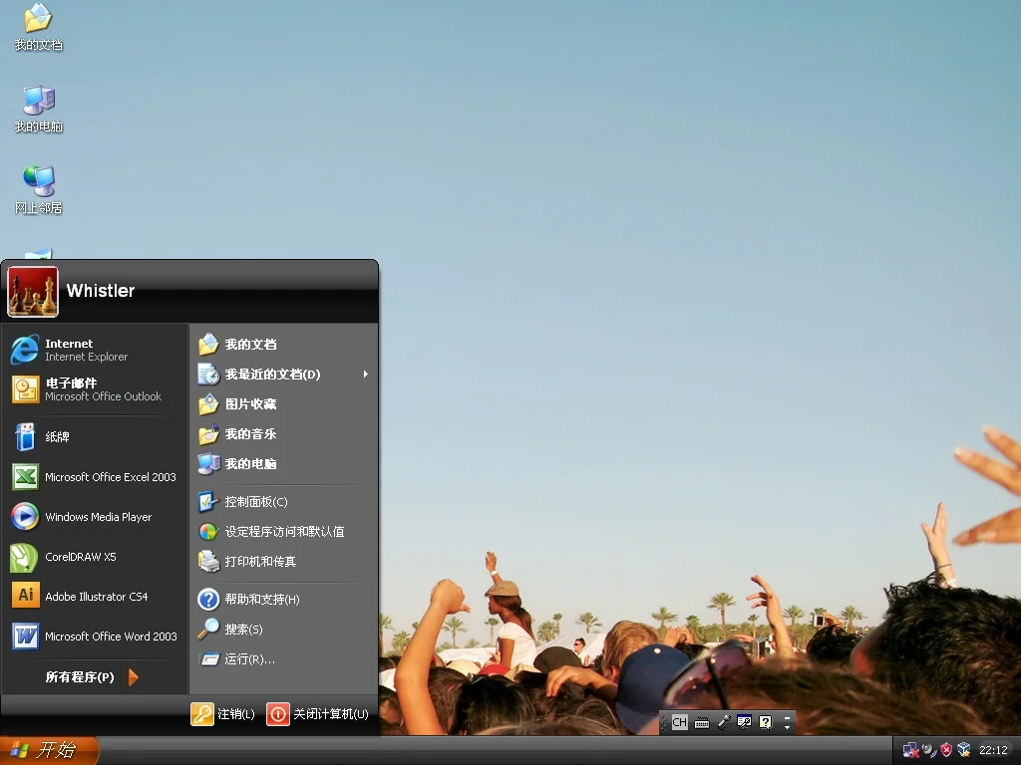1021x765 pixels.
Task: Switch input language via CH button
Action: tap(679, 722)
